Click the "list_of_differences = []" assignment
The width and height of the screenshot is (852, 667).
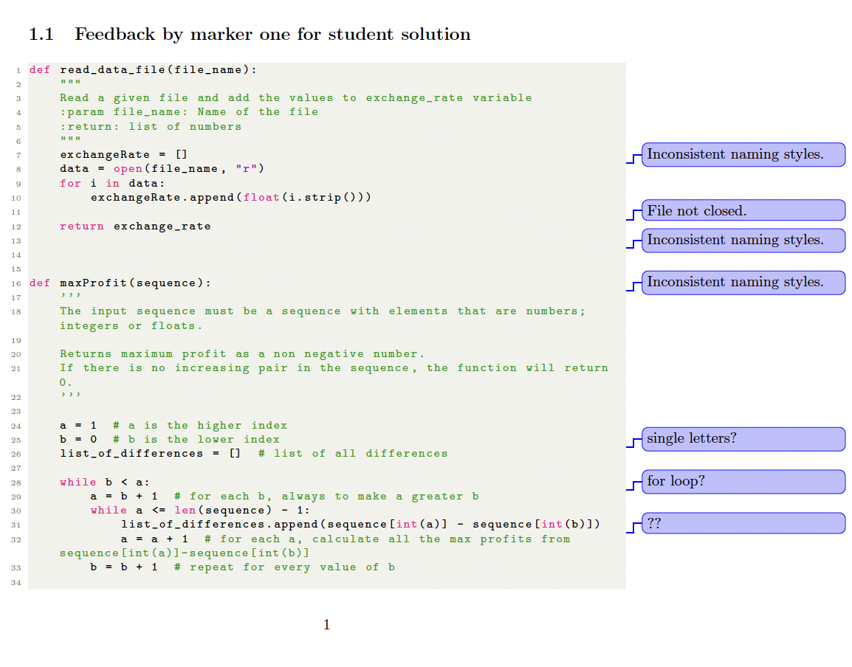[x=150, y=454]
